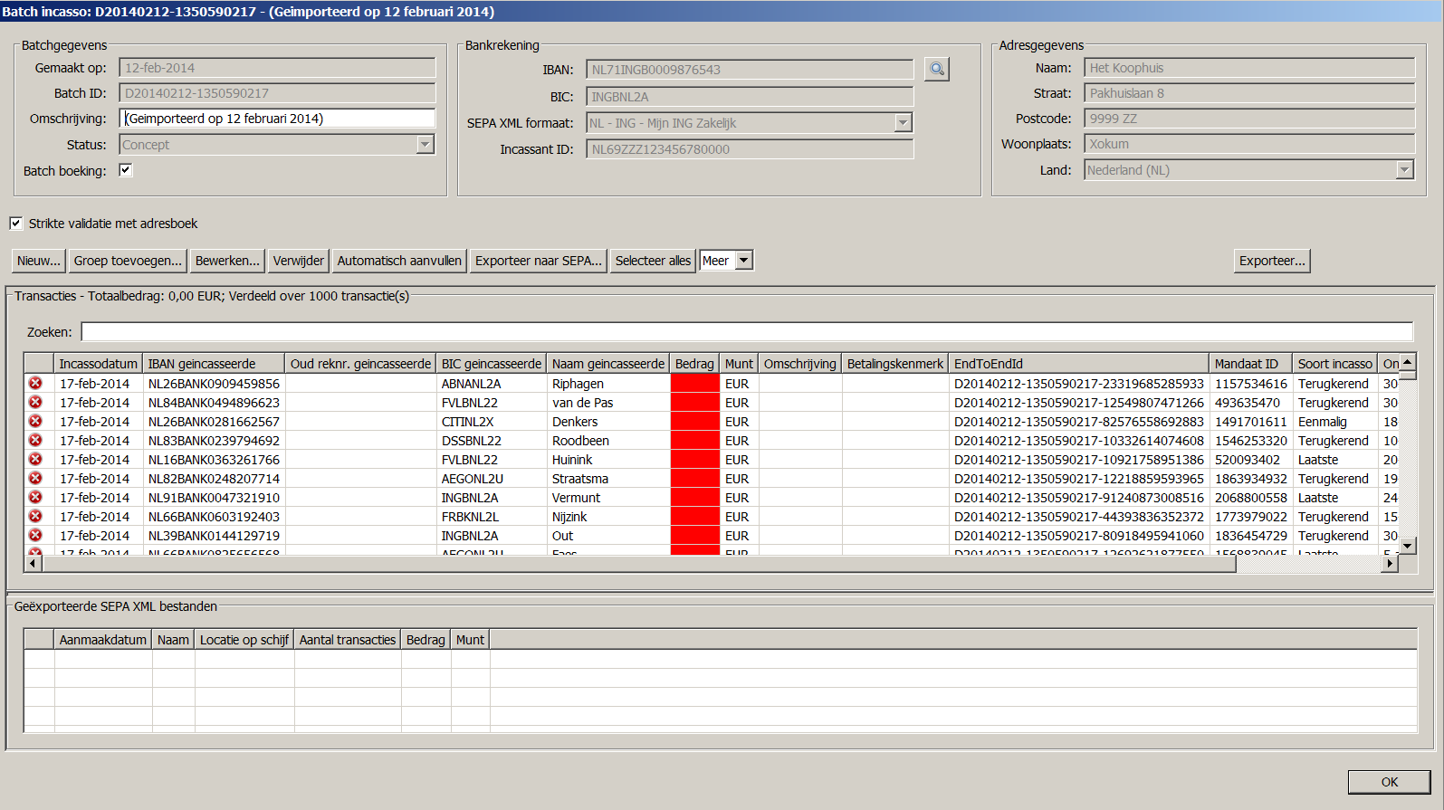Image resolution: width=1444 pixels, height=810 pixels.
Task: Click the red Bedrag cell for Huinink
Action: click(x=694, y=460)
